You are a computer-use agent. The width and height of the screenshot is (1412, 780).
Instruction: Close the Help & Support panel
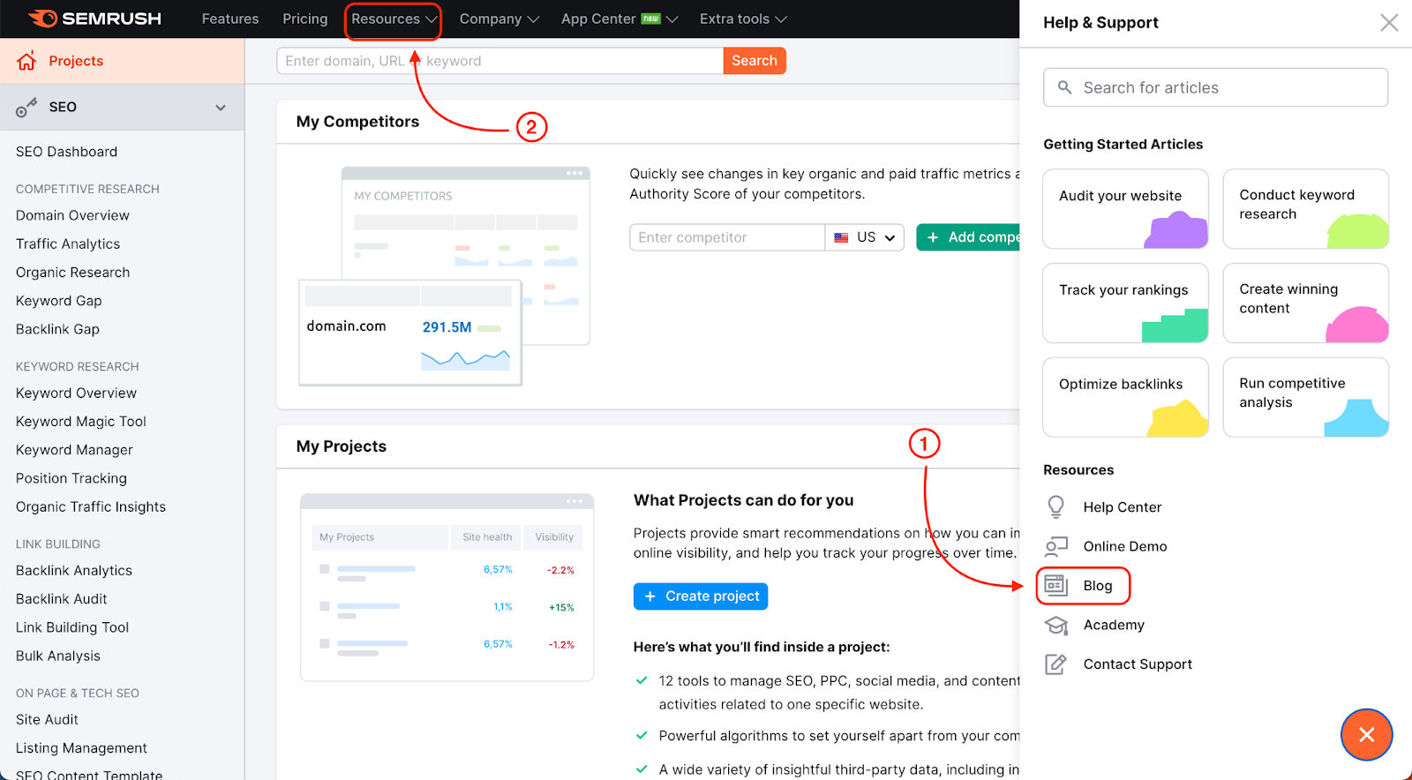(1389, 23)
